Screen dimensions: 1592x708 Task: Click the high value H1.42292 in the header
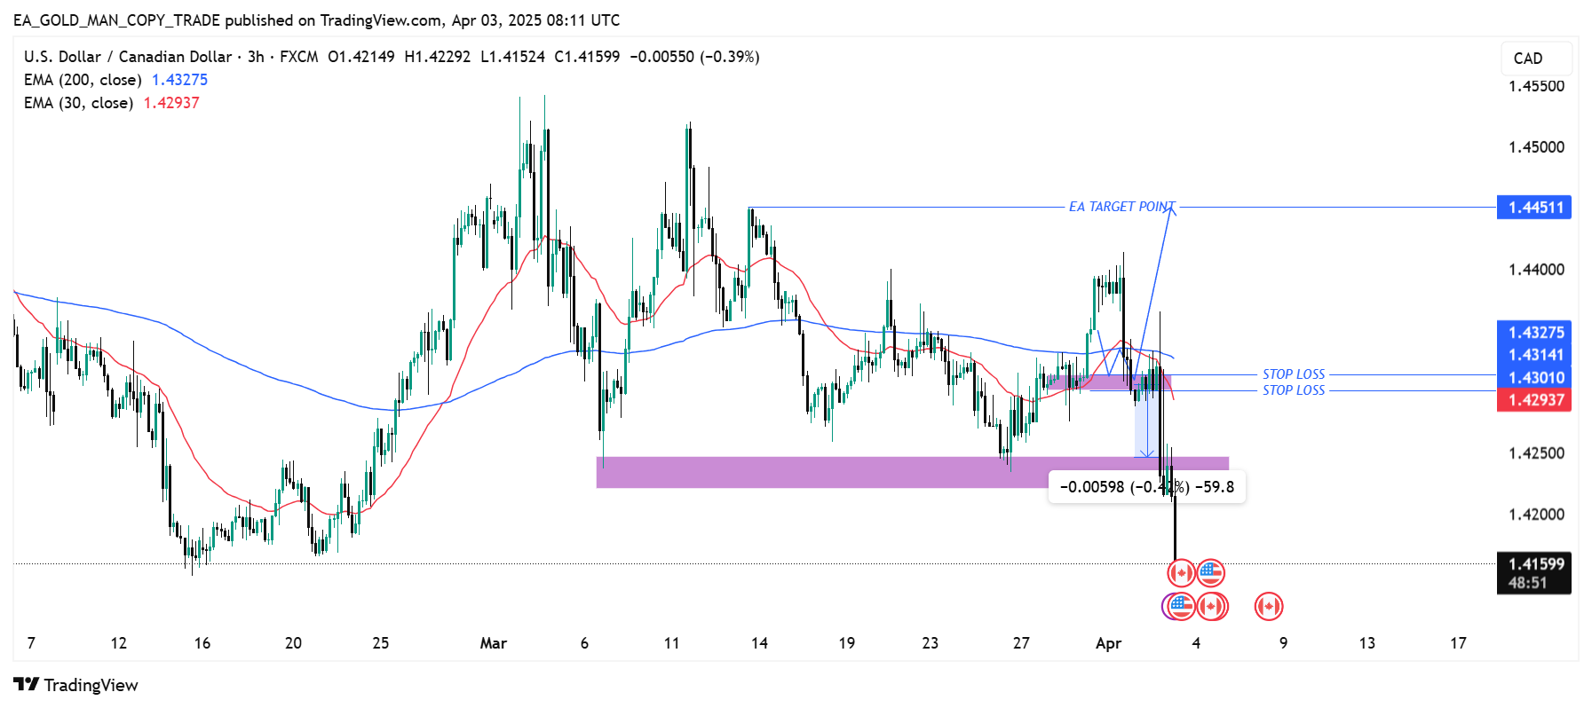pyautogui.click(x=438, y=57)
